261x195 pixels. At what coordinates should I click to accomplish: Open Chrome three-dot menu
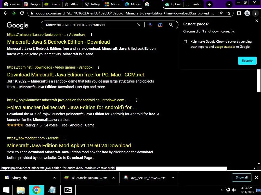255,13
